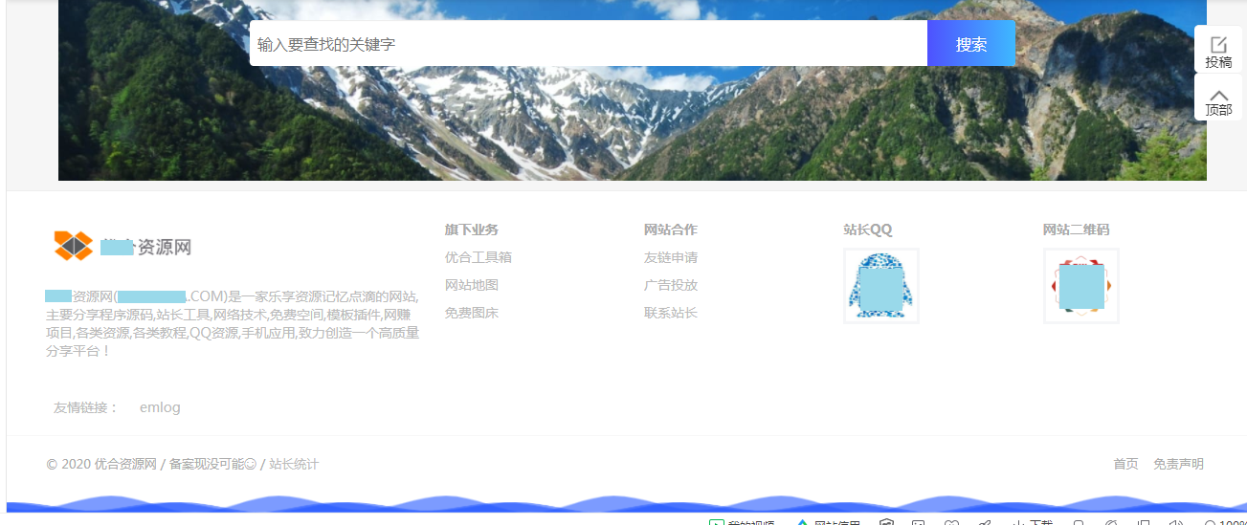Open the 免责声明 disclaimer link
This screenshot has width=1247, height=525.
[x=1178, y=464]
